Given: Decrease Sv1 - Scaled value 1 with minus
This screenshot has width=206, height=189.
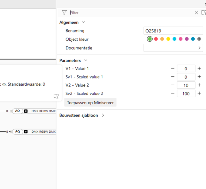Looking at the screenshot, I should pyautogui.click(x=173, y=77).
